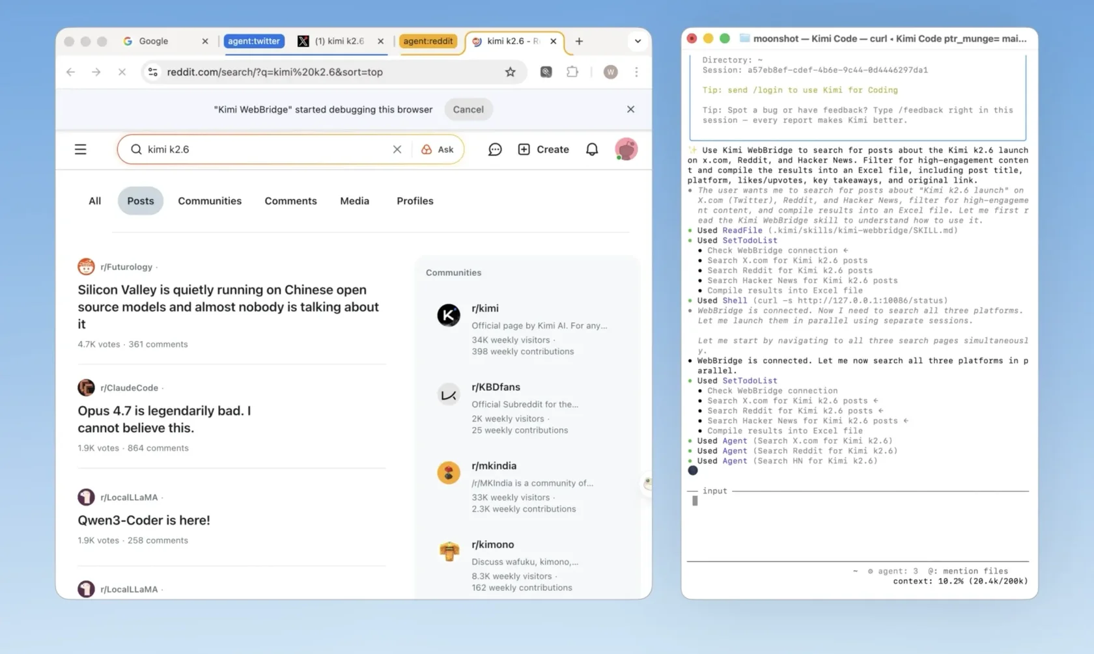Expand the Chrome tab search dropdown
The width and height of the screenshot is (1094, 654).
[638, 41]
